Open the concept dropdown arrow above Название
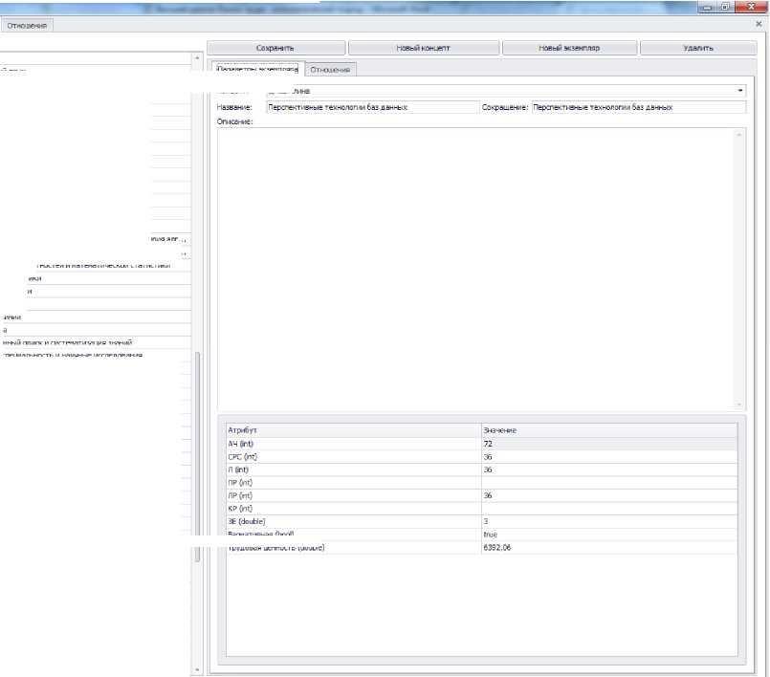 [x=740, y=91]
